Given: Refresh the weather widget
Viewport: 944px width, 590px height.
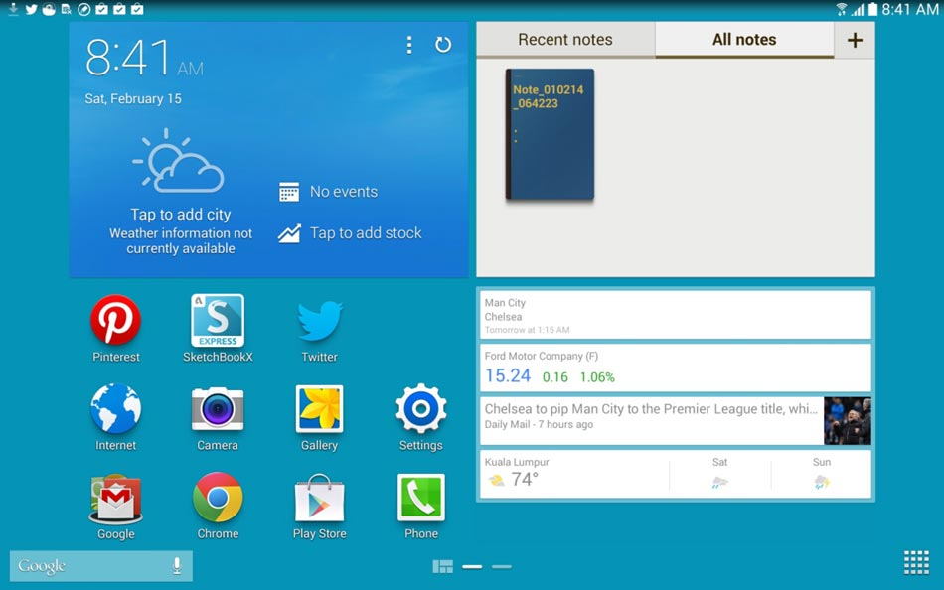Looking at the screenshot, I should pyautogui.click(x=443, y=45).
